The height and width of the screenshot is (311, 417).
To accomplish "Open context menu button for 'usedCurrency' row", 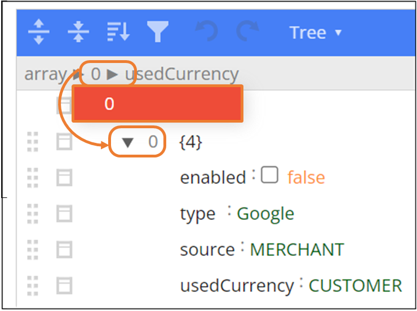I will tap(64, 286).
